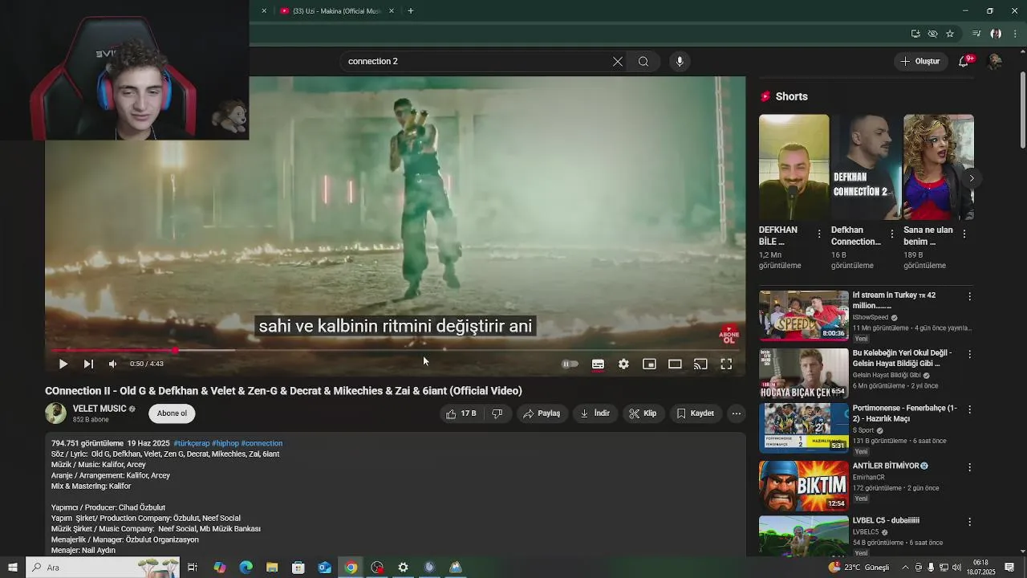
Task: Open options for 'Portimonense - Fenerbahçe' video
Action: [x=969, y=409]
